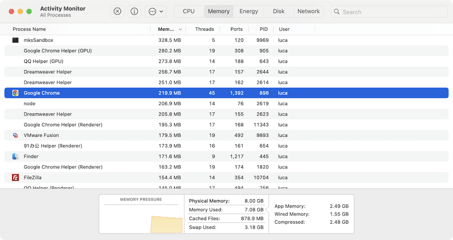Select Dreamweaver Helper with PID 2644

(x=226, y=72)
